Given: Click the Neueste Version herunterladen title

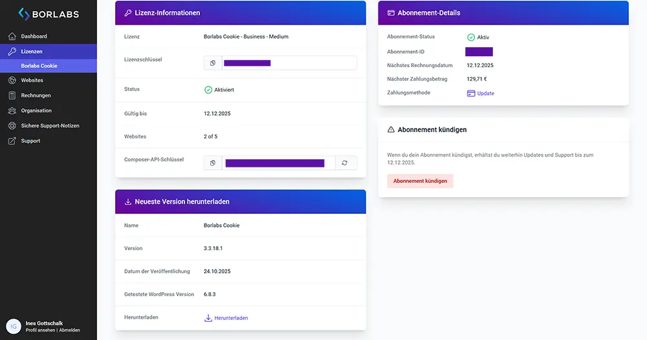Looking at the screenshot, I should [x=182, y=202].
